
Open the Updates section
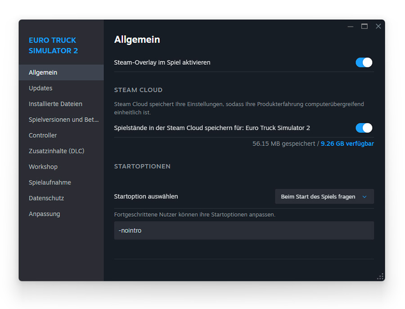click(x=61, y=88)
